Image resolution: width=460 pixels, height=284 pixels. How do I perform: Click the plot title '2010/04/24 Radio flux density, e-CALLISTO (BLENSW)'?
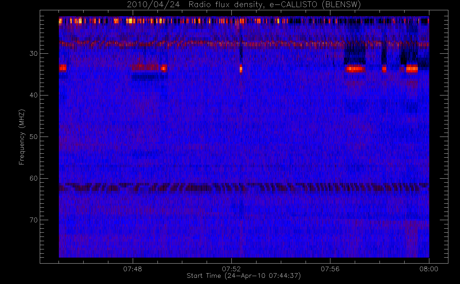click(x=244, y=5)
